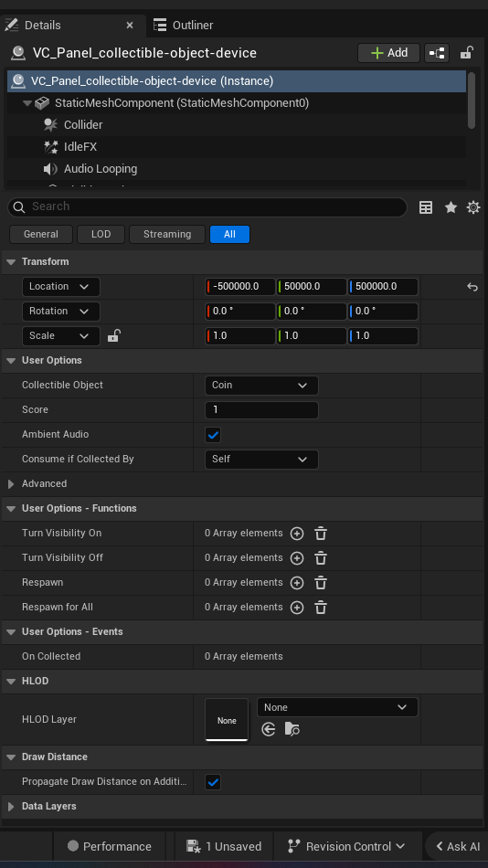Expand the Advanced section
The height and width of the screenshot is (868, 488).
point(11,484)
